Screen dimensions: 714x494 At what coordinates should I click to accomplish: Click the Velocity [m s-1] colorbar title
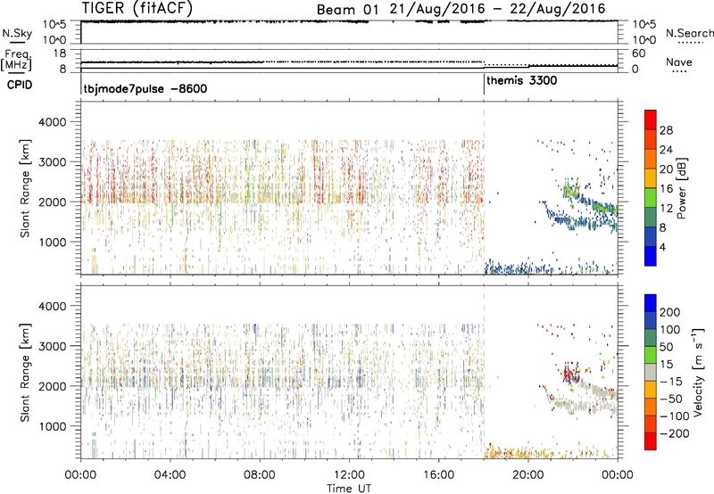698,372
